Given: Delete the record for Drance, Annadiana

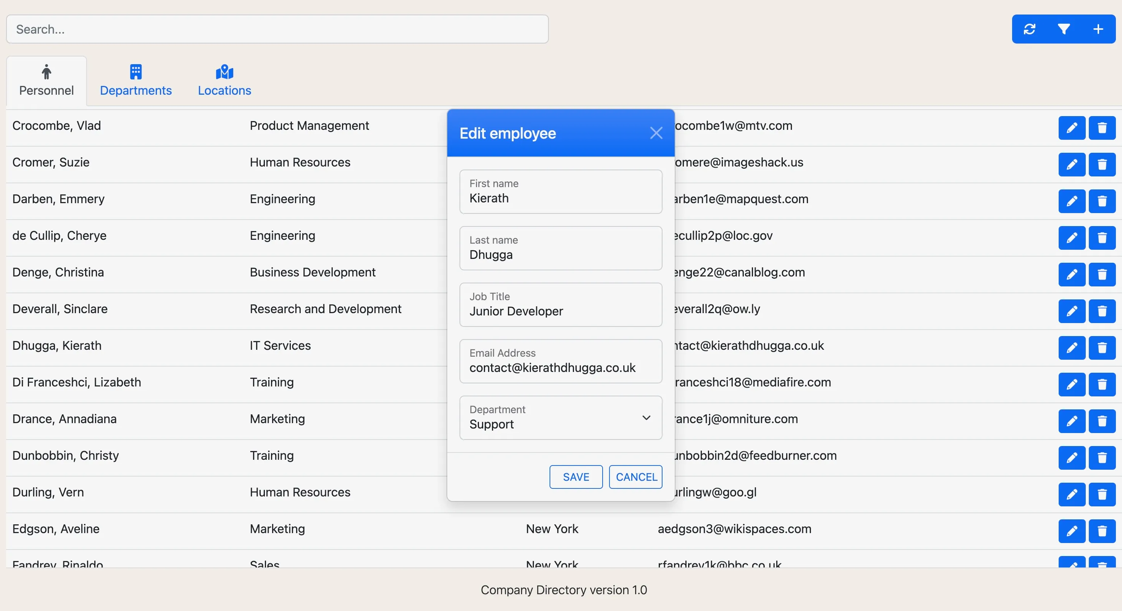Looking at the screenshot, I should [1103, 422].
